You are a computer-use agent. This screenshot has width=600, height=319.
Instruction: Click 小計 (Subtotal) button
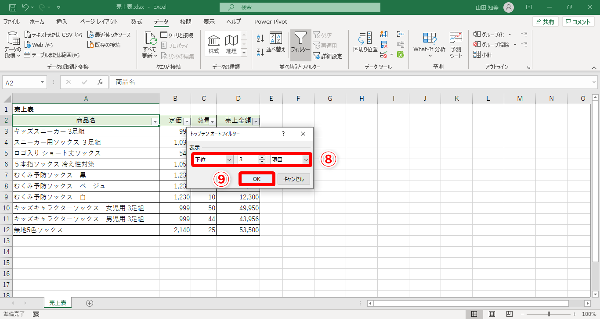coord(483,55)
